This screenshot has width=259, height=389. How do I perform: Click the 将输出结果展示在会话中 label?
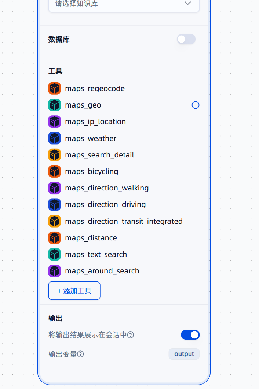click(88, 335)
